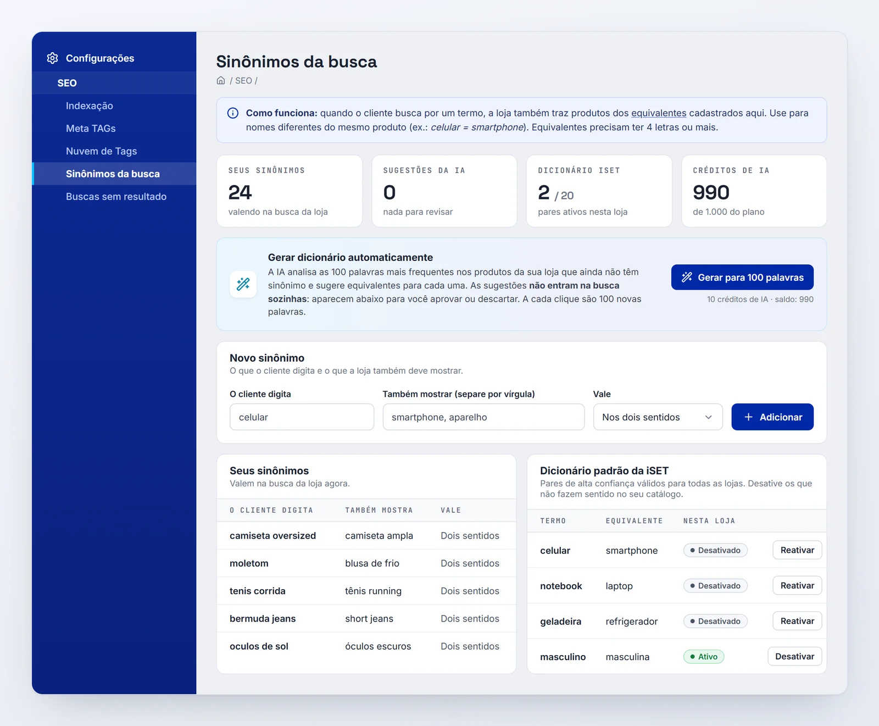
Task: Click the 'refrigerador' equivalent cell
Action: (x=632, y=622)
